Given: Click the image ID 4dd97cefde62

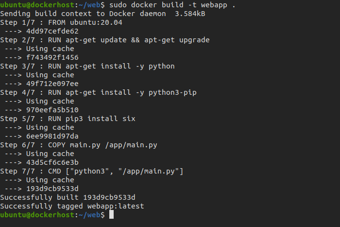Looking at the screenshot, I should (52, 31).
